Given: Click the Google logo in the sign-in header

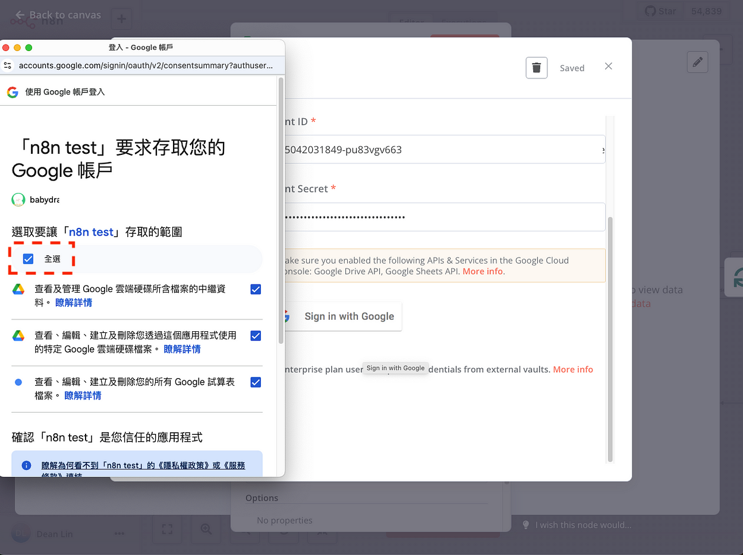Looking at the screenshot, I should tap(12, 92).
